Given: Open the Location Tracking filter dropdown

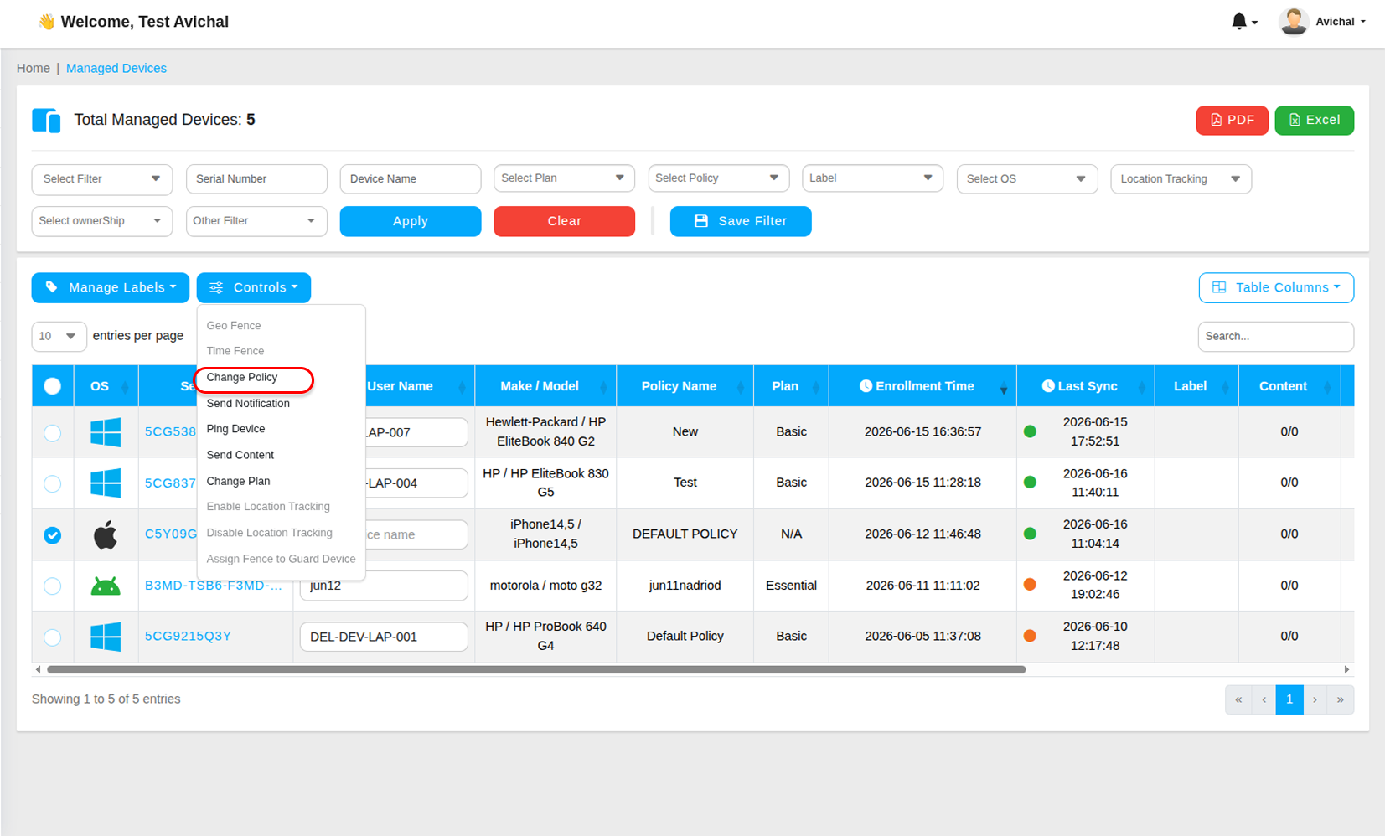Looking at the screenshot, I should click(x=1181, y=178).
